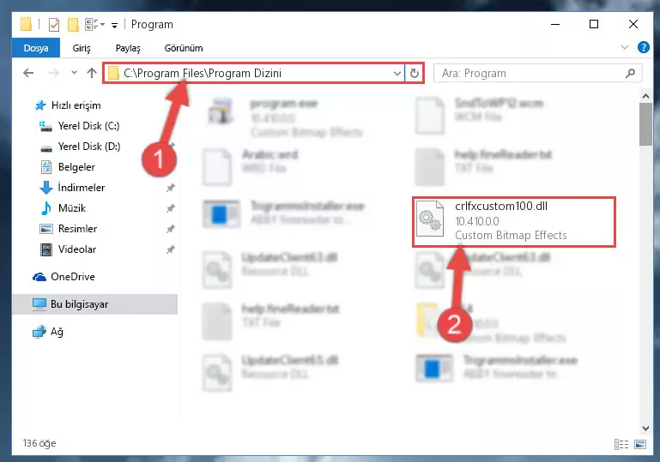Click the file list scrollbar up arrow
Screen dimensions: 660x462
(645, 96)
